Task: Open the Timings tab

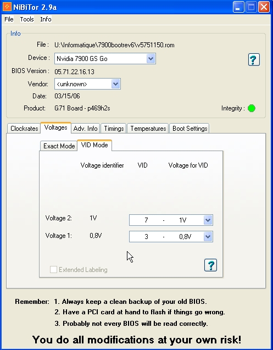Action: pos(114,129)
